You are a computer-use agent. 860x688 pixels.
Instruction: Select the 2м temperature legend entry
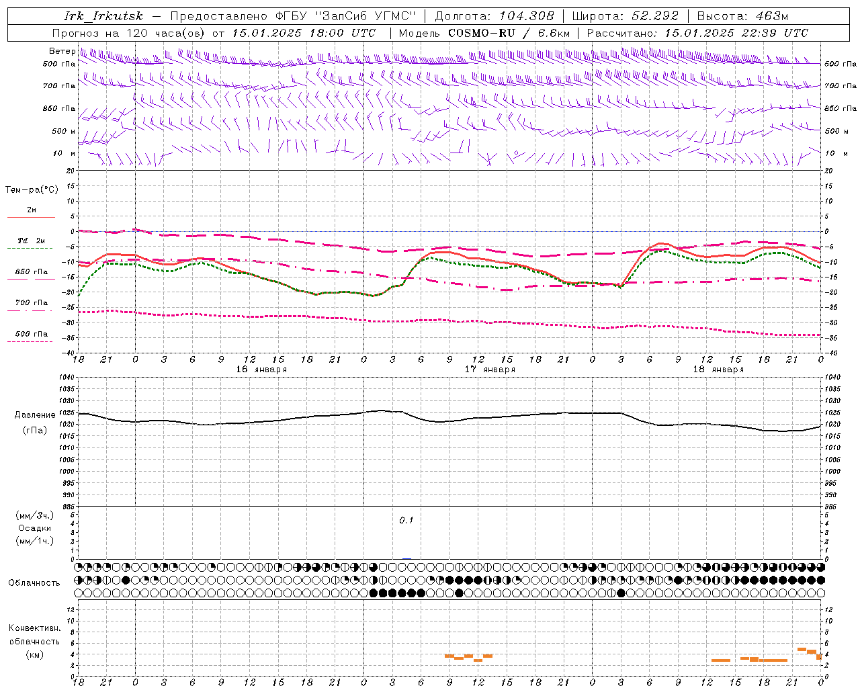[32, 210]
